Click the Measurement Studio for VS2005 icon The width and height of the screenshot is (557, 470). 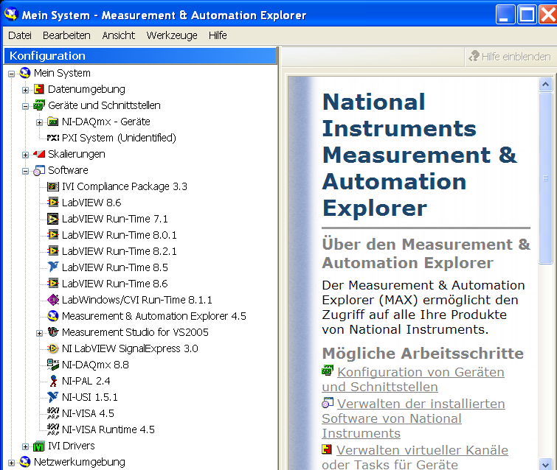click(x=53, y=332)
